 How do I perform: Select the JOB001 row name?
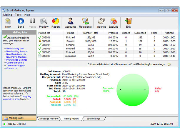point(46,37)
